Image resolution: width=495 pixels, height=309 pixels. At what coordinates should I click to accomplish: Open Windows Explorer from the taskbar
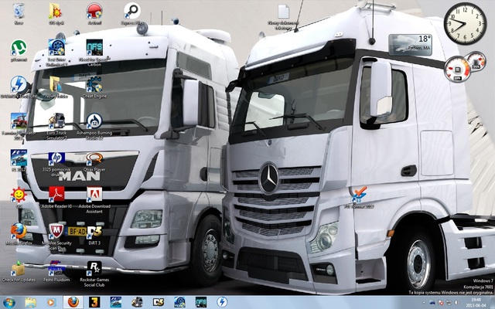[x=31, y=302]
